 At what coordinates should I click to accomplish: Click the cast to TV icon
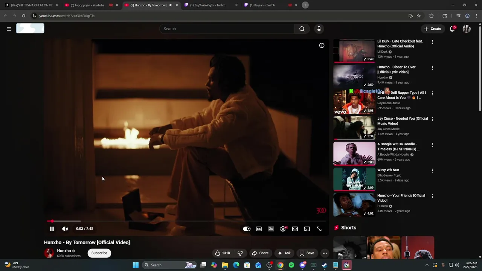tap(307, 229)
